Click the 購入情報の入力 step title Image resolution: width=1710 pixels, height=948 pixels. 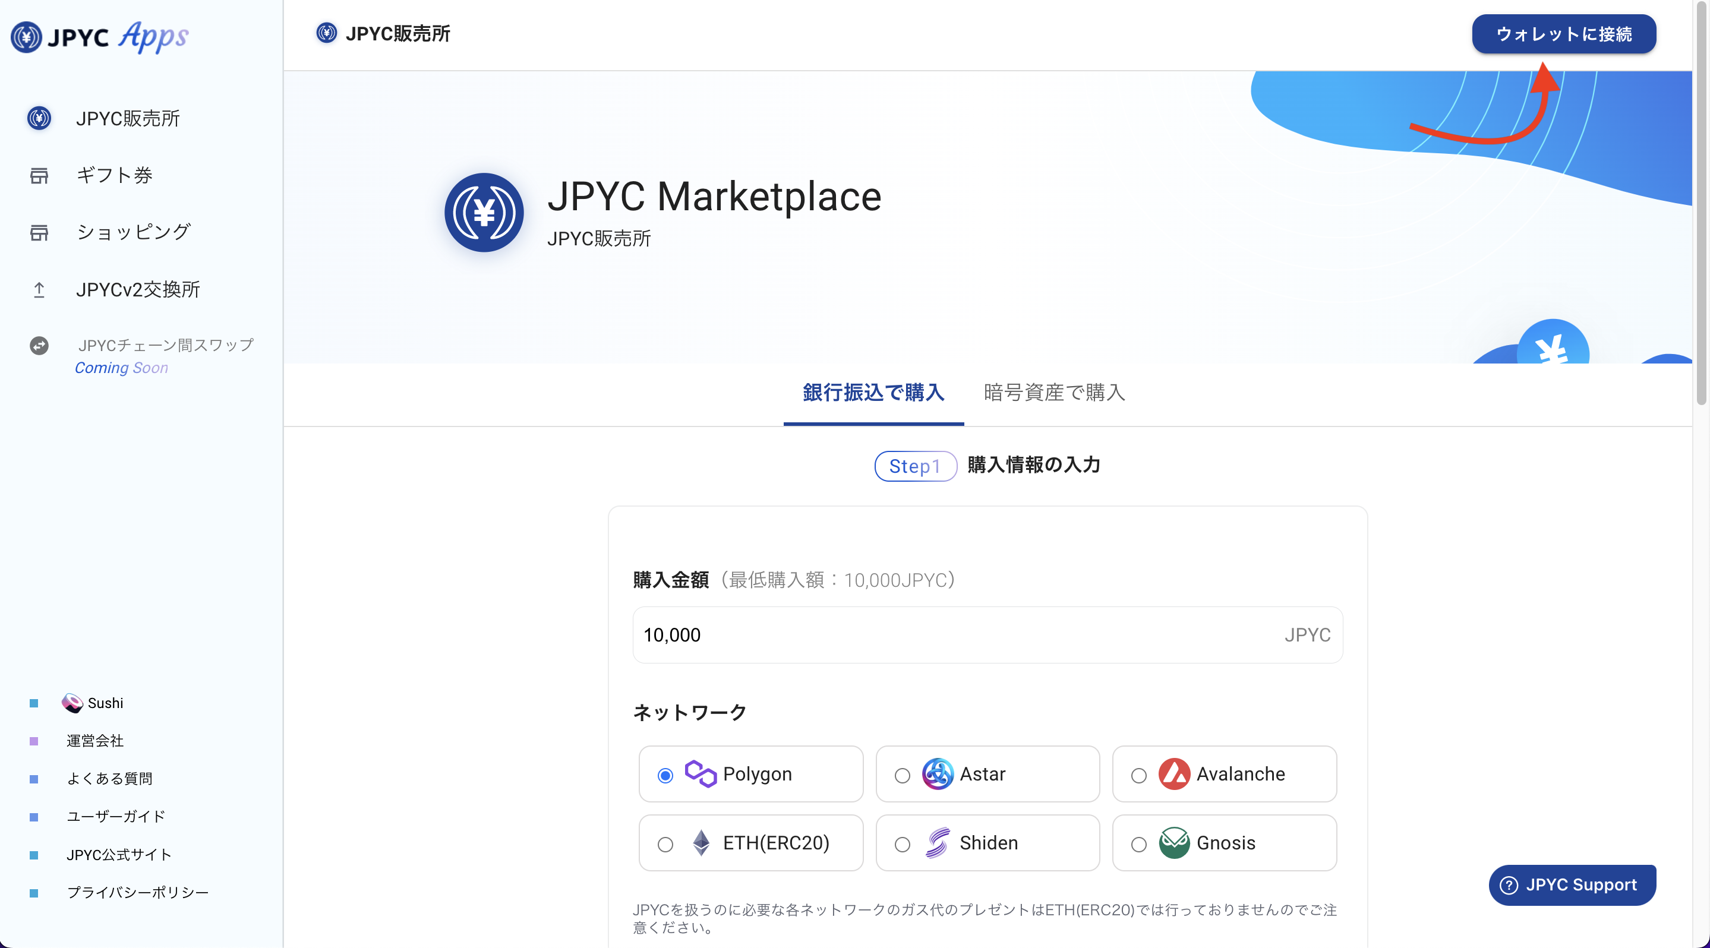click(x=1034, y=465)
